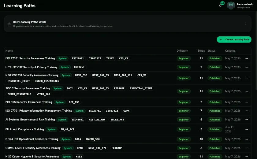Viewport: 257px width, 159px height.
Task: Click the Jun 11, 2026 created date
Action: (x=230, y=129)
